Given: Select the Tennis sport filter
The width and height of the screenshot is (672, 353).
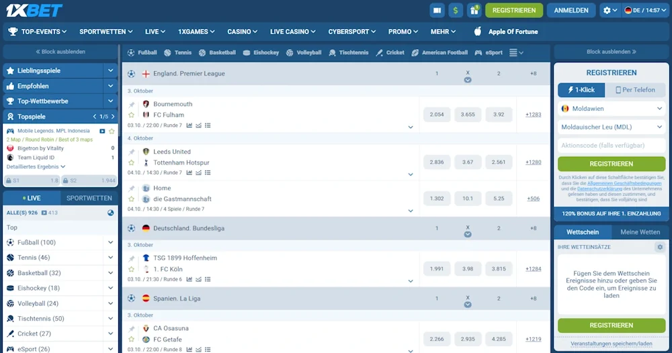Looking at the screenshot, I should (178, 52).
